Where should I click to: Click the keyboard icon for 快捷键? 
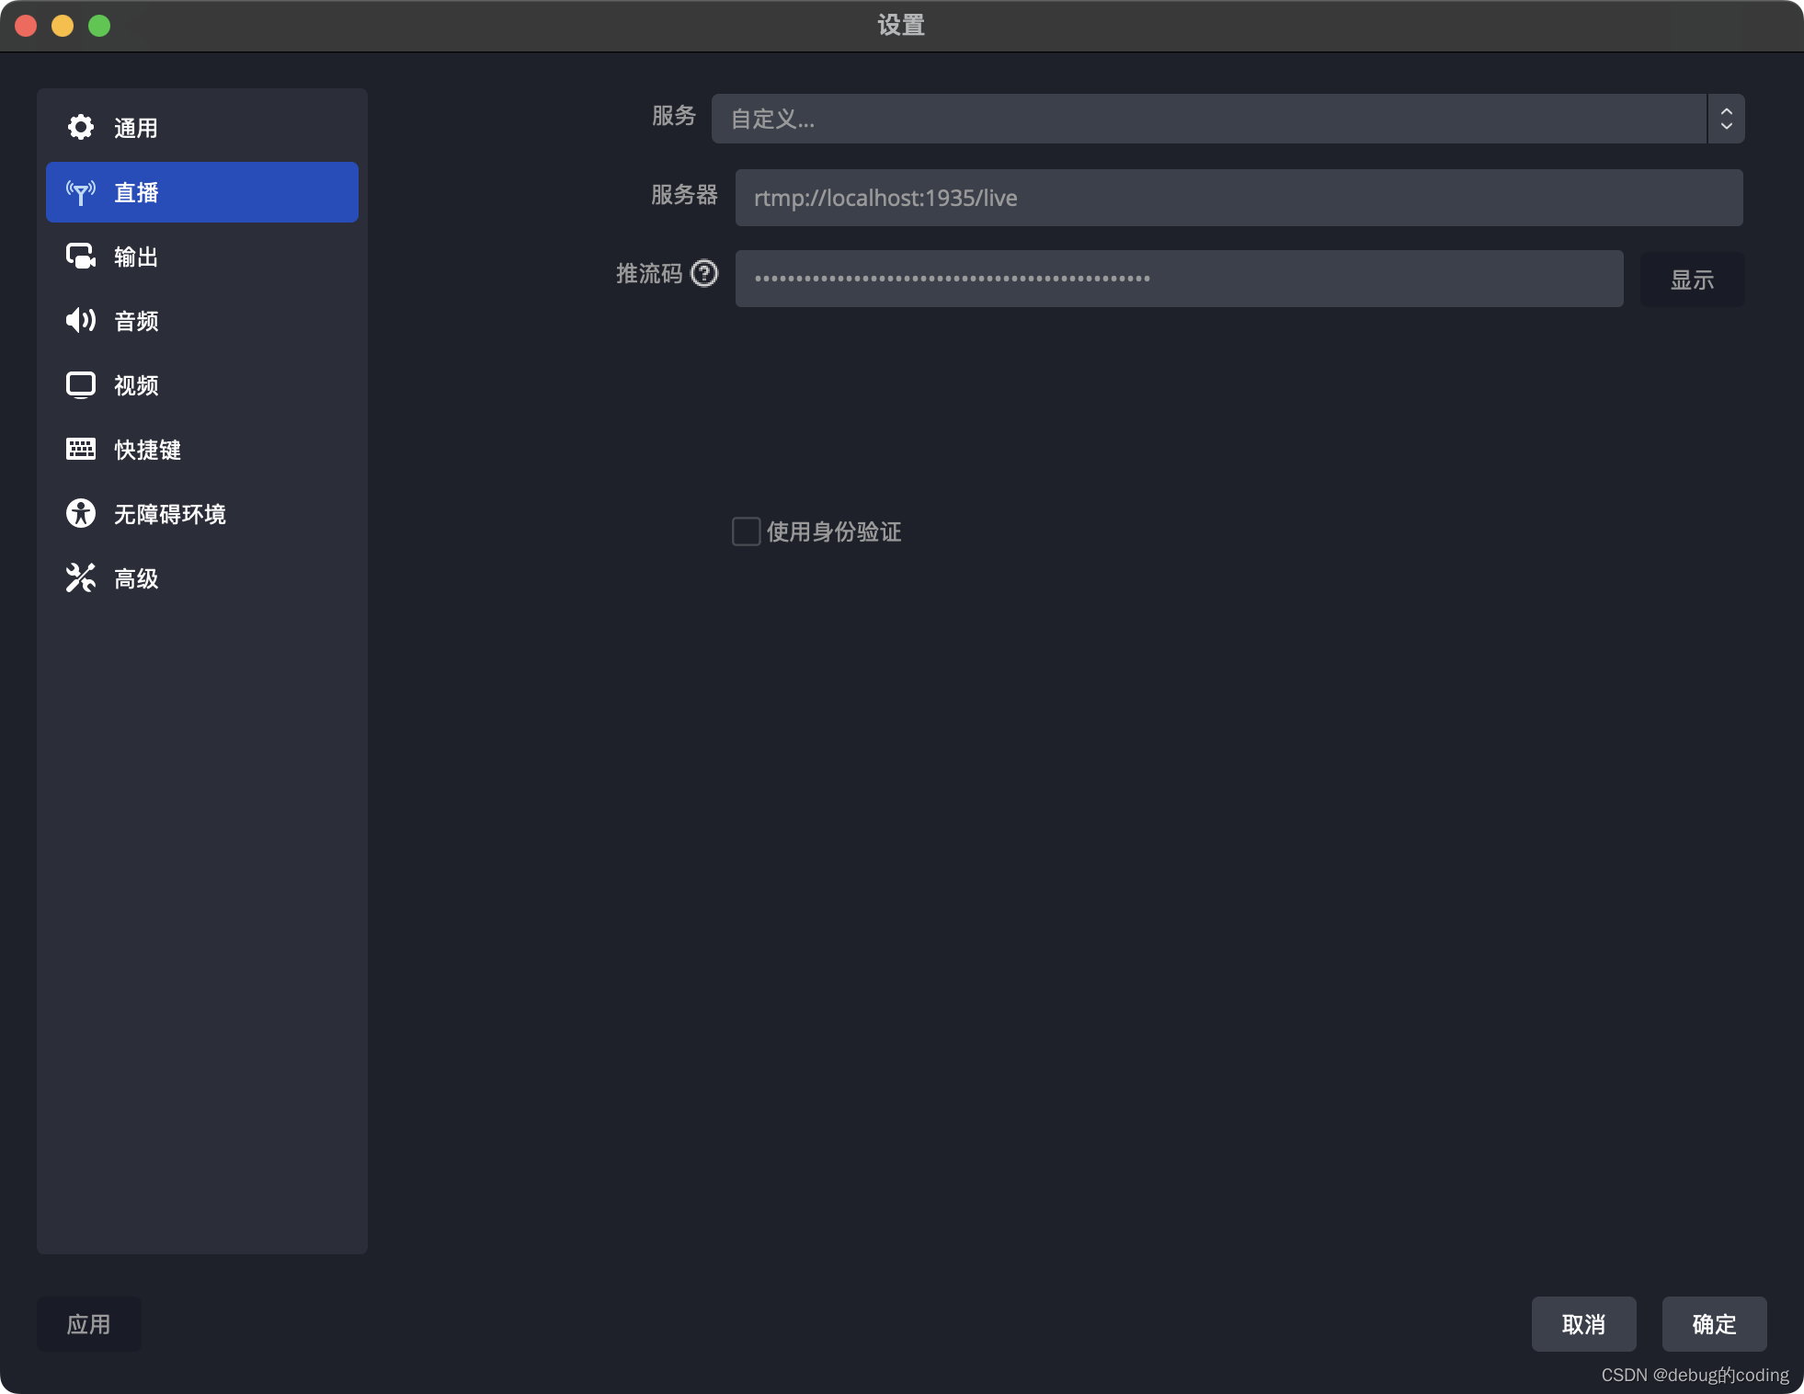(81, 450)
